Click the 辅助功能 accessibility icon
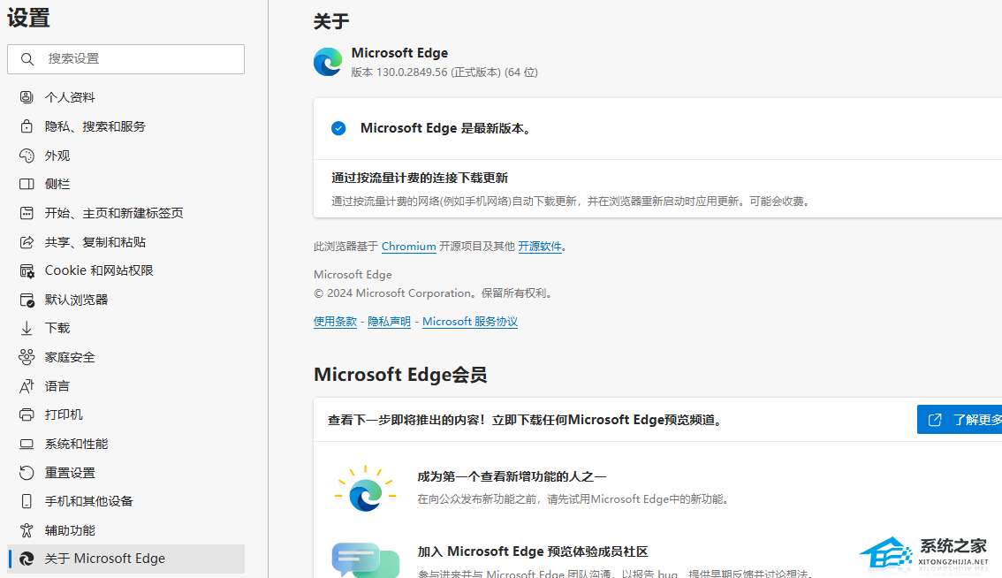Screen dimensions: 1002x578 [x=27, y=530]
